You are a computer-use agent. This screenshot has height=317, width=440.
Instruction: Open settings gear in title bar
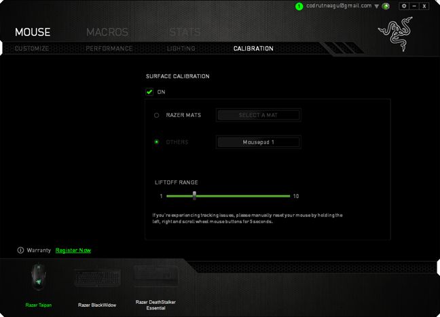pos(404,6)
